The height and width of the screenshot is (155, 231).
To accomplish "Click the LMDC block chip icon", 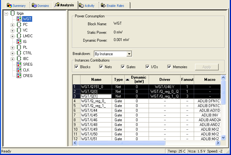I will (x=19, y=36).
